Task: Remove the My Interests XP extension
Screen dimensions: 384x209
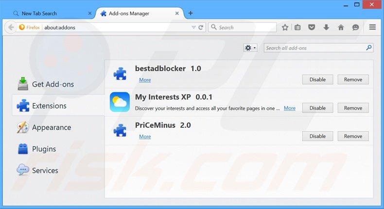Action: pyautogui.click(x=353, y=108)
